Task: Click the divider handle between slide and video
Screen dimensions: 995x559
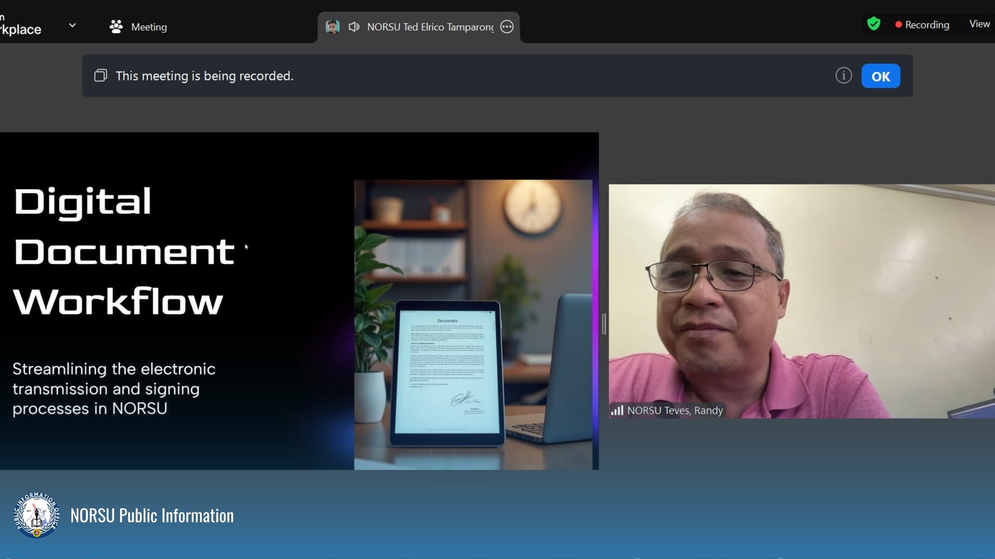Action: pyautogui.click(x=604, y=324)
